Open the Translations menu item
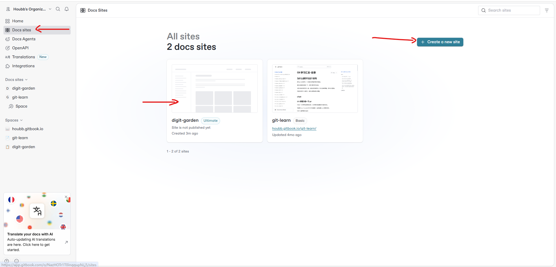Viewport: 556px width, 267px height. click(23, 57)
